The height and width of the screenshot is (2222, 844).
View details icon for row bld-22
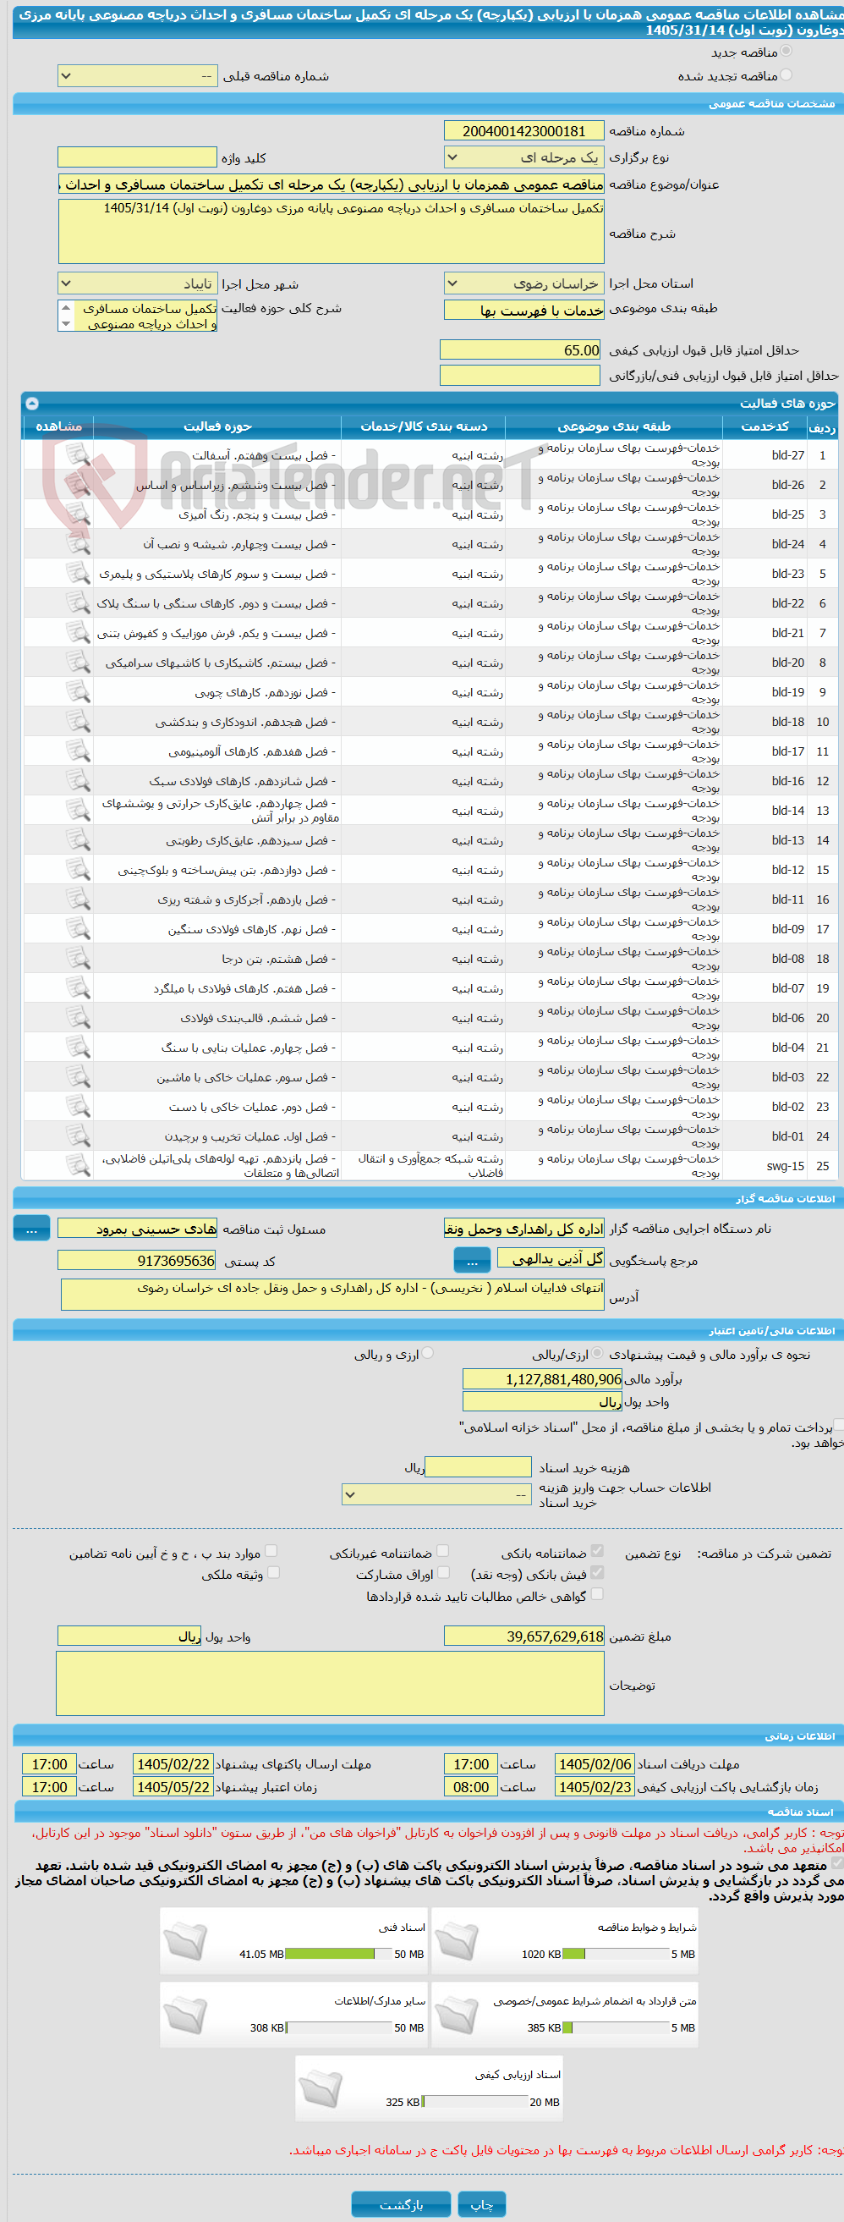click(79, 603)
